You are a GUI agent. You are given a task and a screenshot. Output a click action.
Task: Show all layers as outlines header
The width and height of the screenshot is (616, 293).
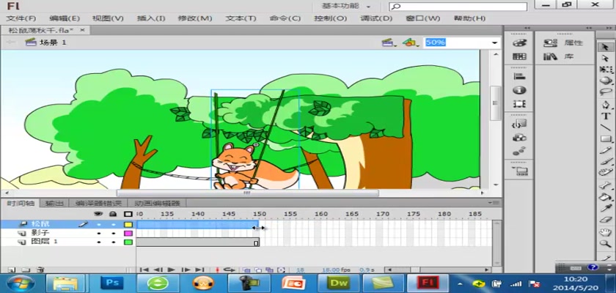[x=128, y=214]
